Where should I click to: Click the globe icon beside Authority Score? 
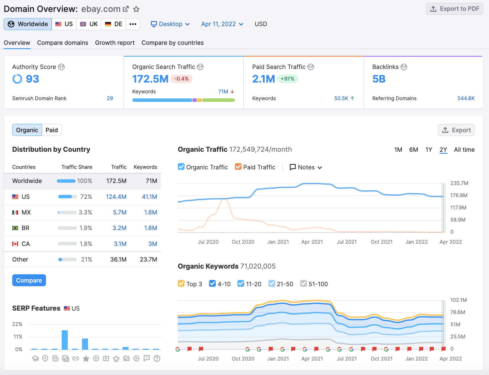click(61, 67)
